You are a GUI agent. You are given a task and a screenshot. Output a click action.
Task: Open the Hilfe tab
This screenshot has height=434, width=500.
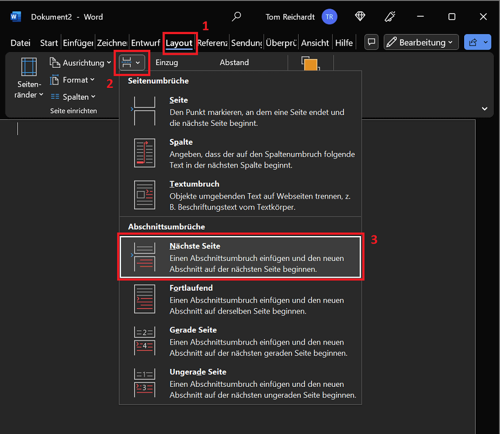[344, 43]
